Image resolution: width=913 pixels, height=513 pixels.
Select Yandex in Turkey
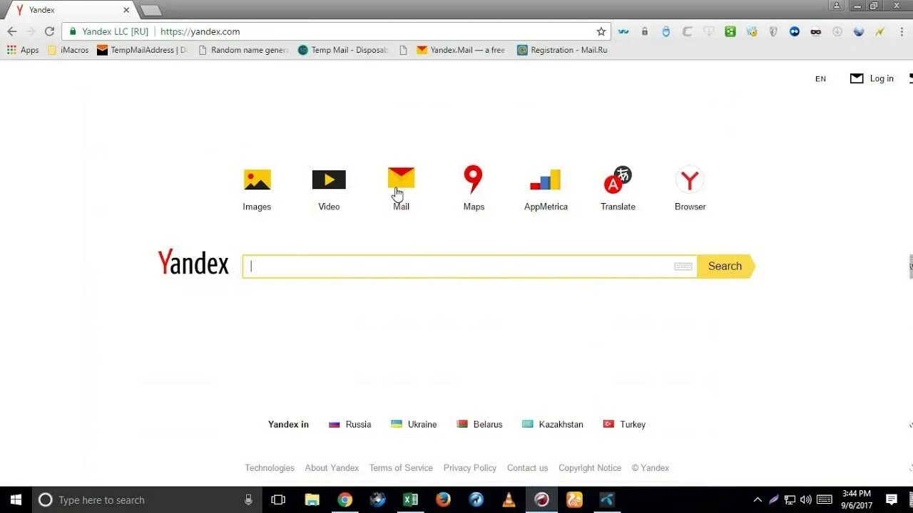point(624,424)
